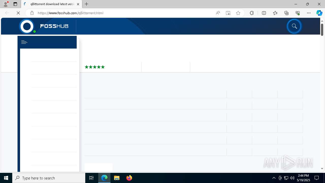Open File Explorer from taskbar
Viewport: 325px width, 183px height.
click(x=117, y=178)
